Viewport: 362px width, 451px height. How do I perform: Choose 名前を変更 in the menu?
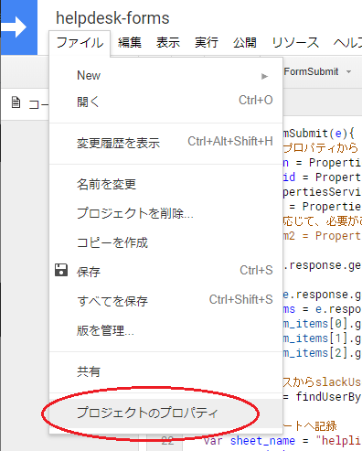pyautogui.click(x=165, y=184)
